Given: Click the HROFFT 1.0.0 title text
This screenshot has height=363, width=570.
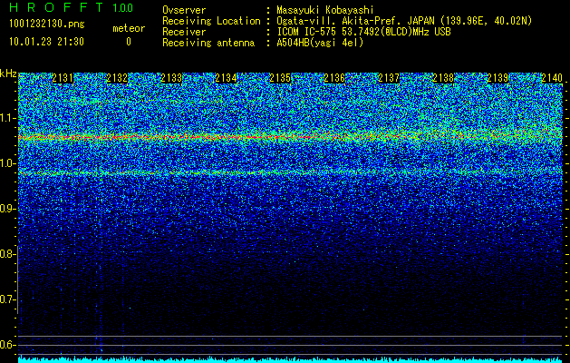Looking at the screenshot, I should click(72, 7).
